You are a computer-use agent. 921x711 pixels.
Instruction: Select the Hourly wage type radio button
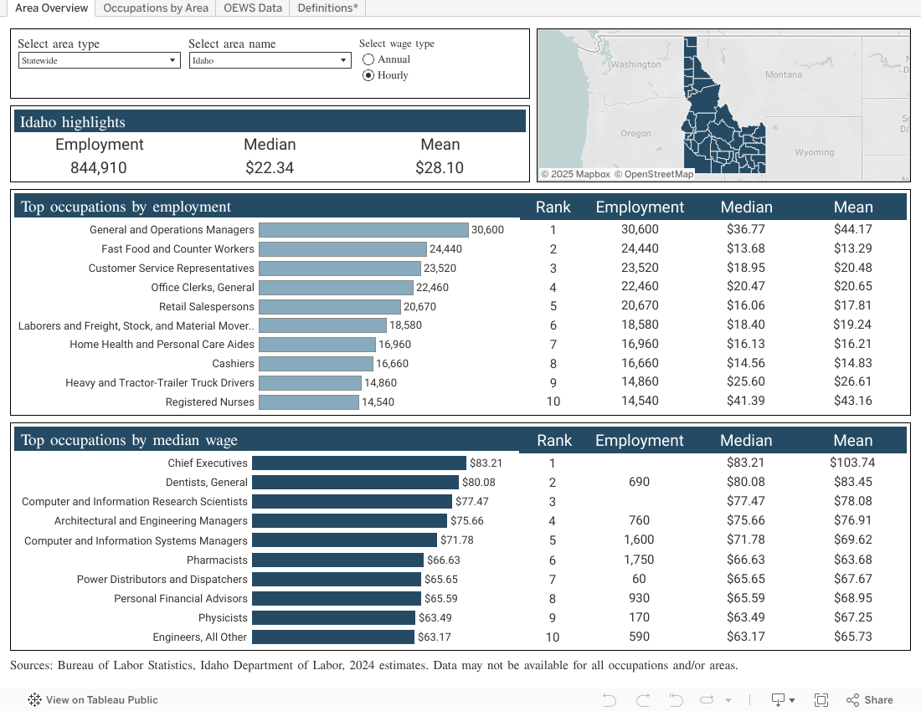[368, 75]
